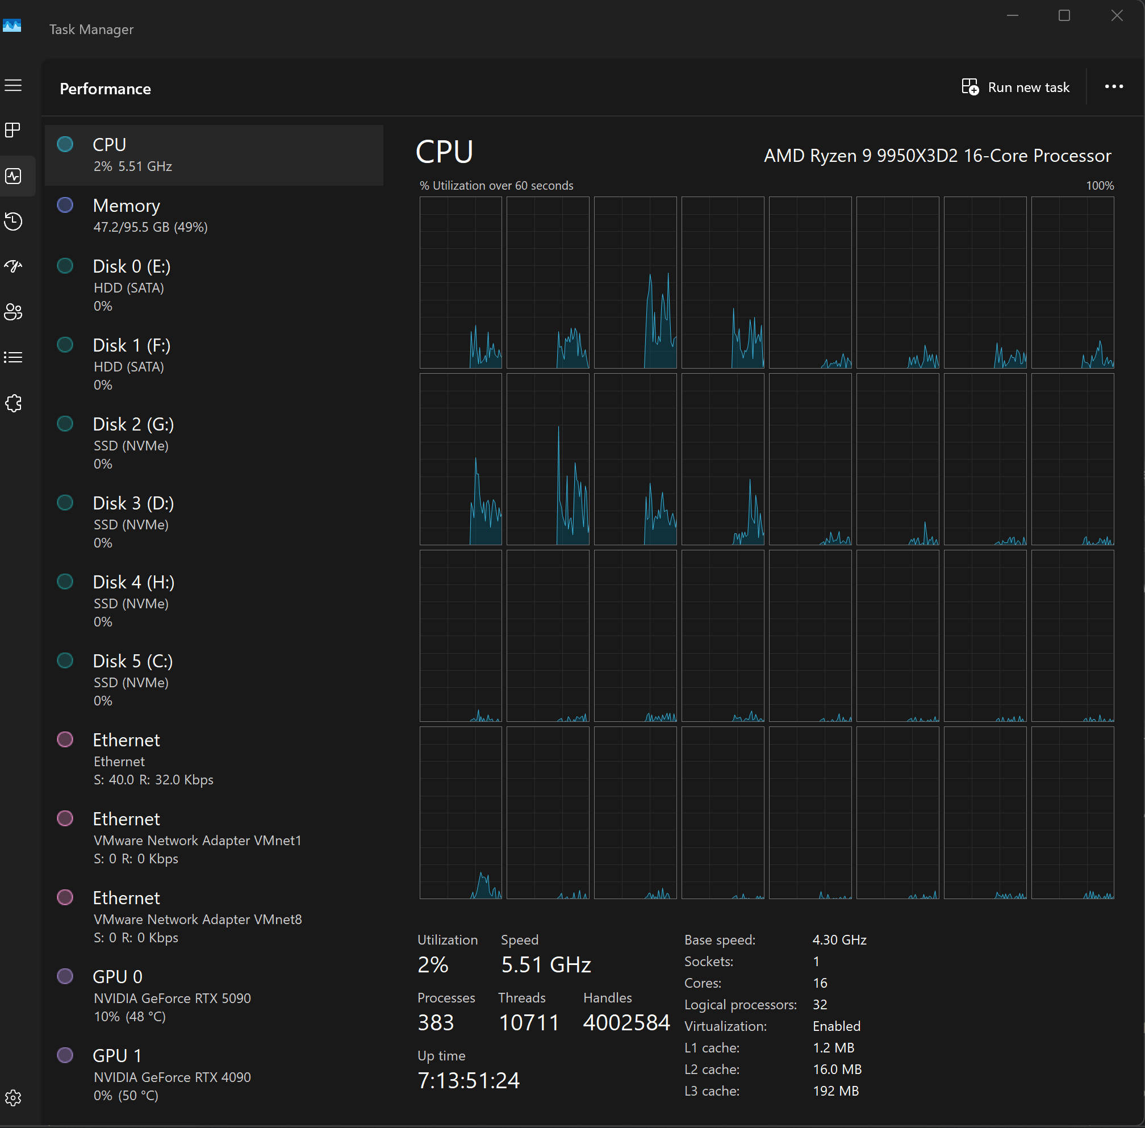The height and width of the screenshot is (1128, 1145).
Task: Select GPU 1 RTX 4090 entry
Action: [x=214, y=1075]
